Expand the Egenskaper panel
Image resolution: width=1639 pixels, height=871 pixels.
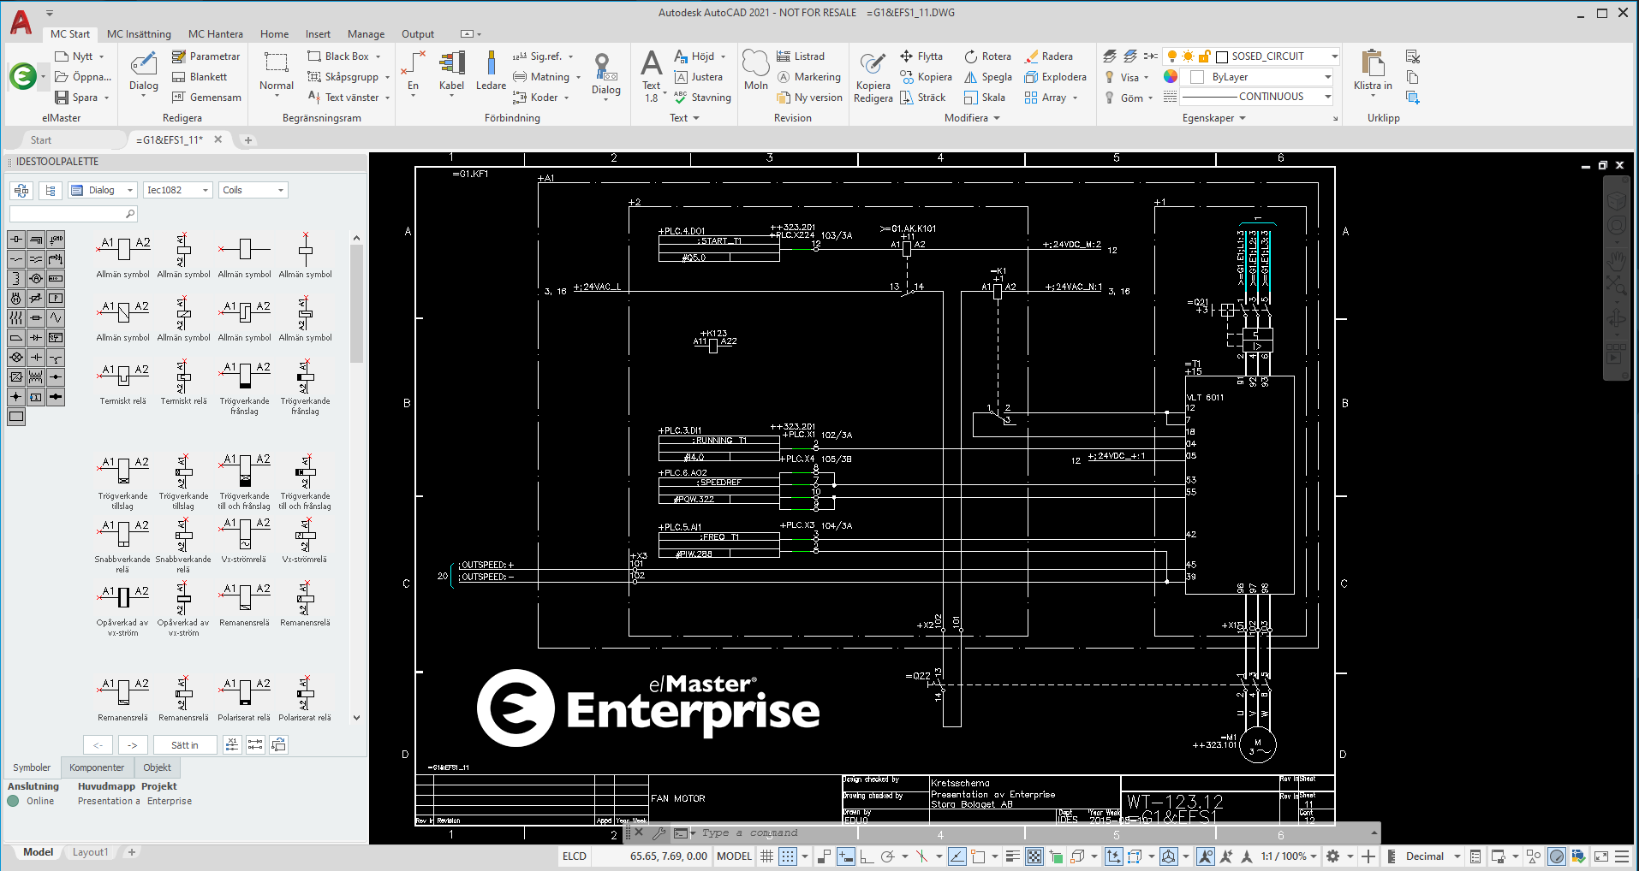point(1214,118)
